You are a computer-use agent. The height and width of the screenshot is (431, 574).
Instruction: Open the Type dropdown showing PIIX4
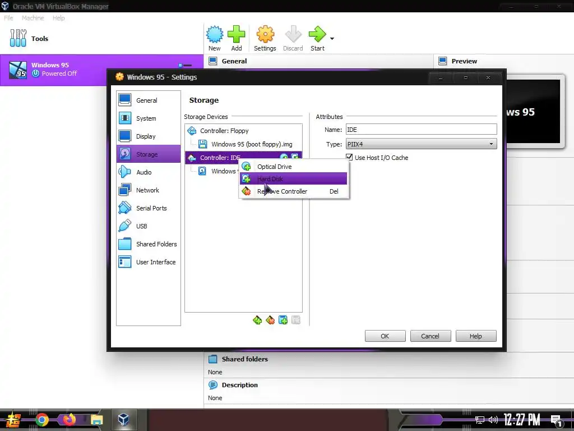pos(422,144)
